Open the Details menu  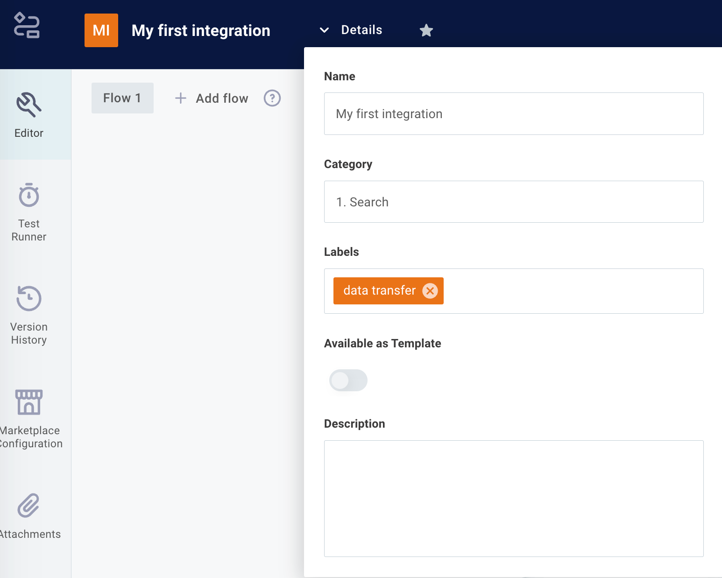[x=361, y=29]
